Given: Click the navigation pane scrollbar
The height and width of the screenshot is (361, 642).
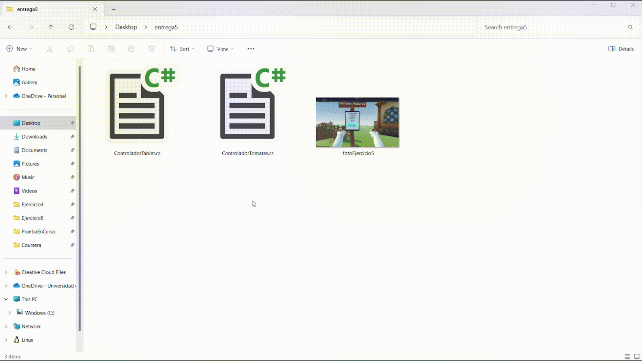Looking at the screenshot, I should (x=79, y=199).
